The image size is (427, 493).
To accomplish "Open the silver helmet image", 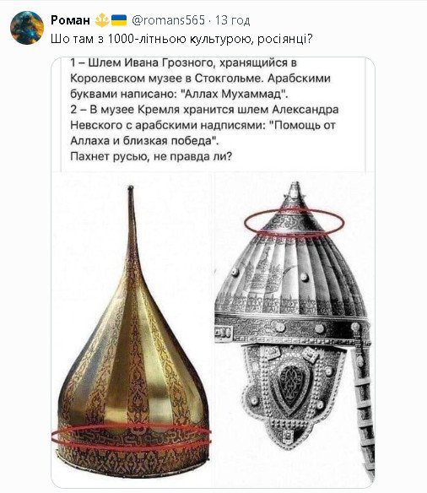I will tap(295, 330).
